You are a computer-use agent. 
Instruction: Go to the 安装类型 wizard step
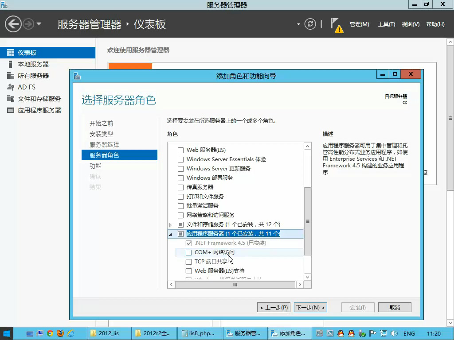(x=101, y=134)
